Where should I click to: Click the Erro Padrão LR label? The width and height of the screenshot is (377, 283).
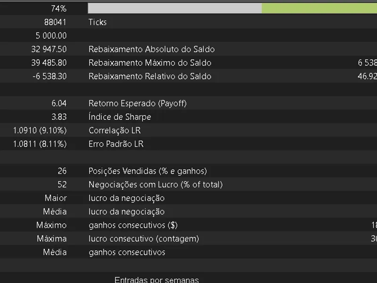click(116, 144)
